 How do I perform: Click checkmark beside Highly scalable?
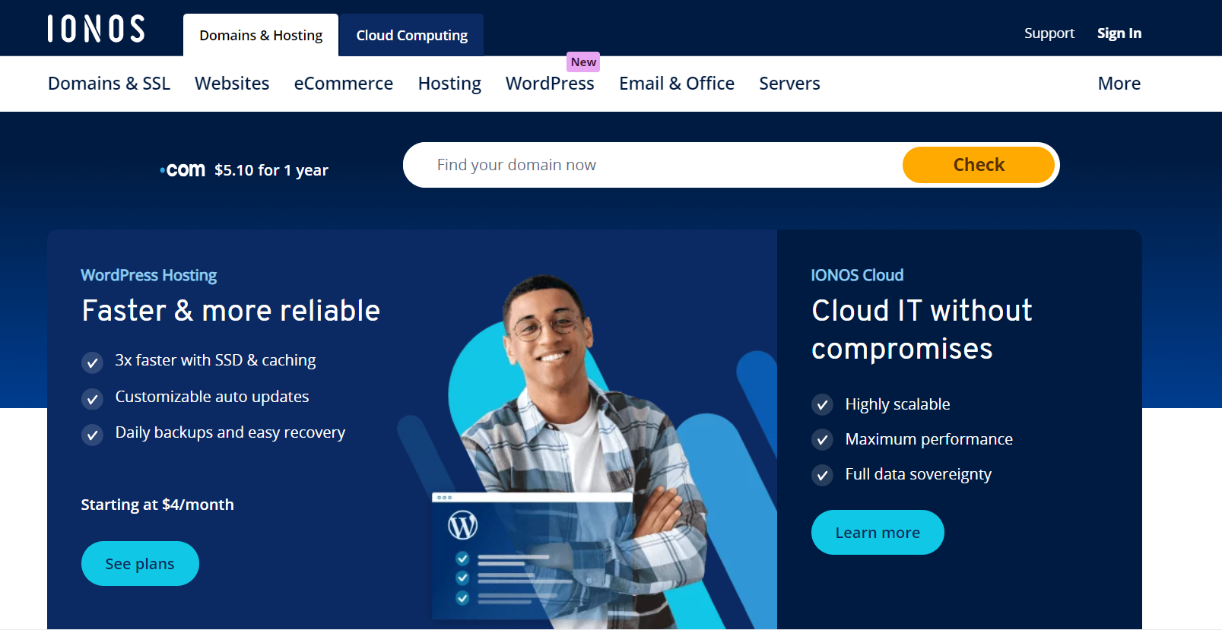[822, 405]
